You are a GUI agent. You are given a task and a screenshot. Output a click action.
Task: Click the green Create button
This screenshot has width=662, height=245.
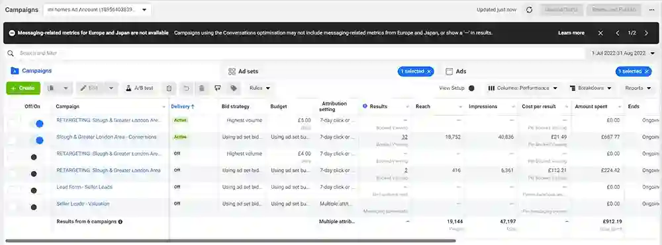coord(23,88)
